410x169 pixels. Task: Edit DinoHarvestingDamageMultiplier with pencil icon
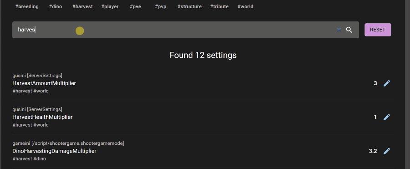387,151
